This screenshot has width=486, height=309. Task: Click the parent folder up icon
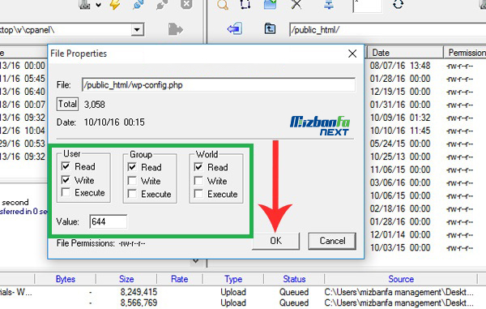pos(270,29)
